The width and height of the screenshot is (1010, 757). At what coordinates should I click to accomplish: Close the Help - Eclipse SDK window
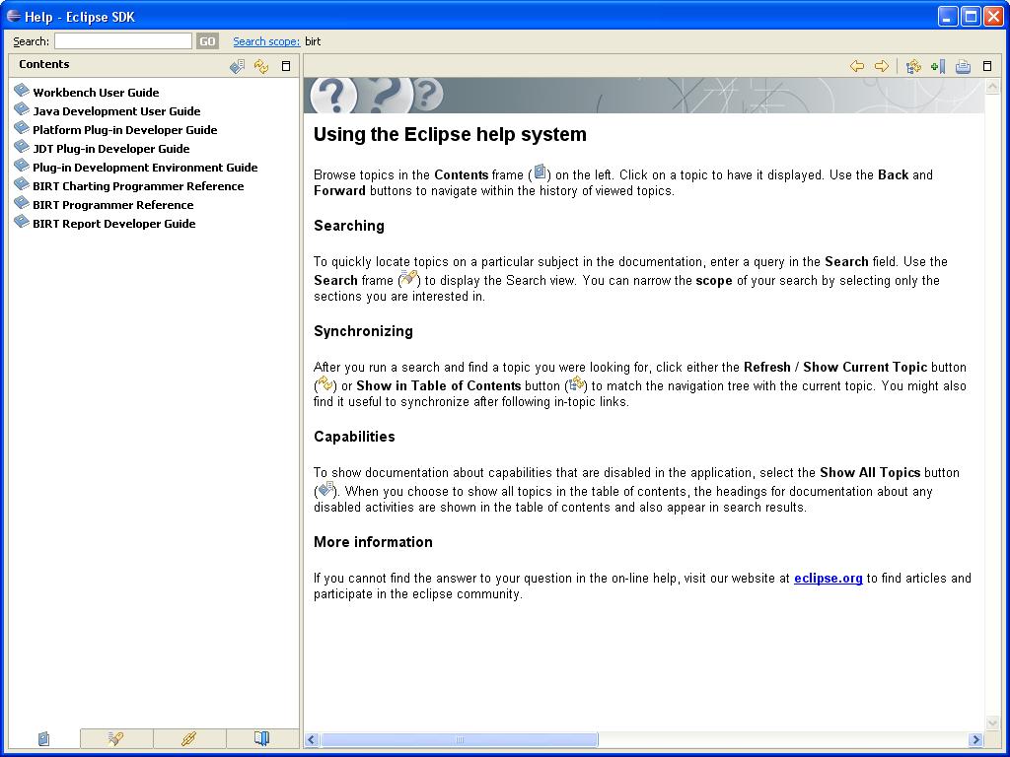click(994, 16)
